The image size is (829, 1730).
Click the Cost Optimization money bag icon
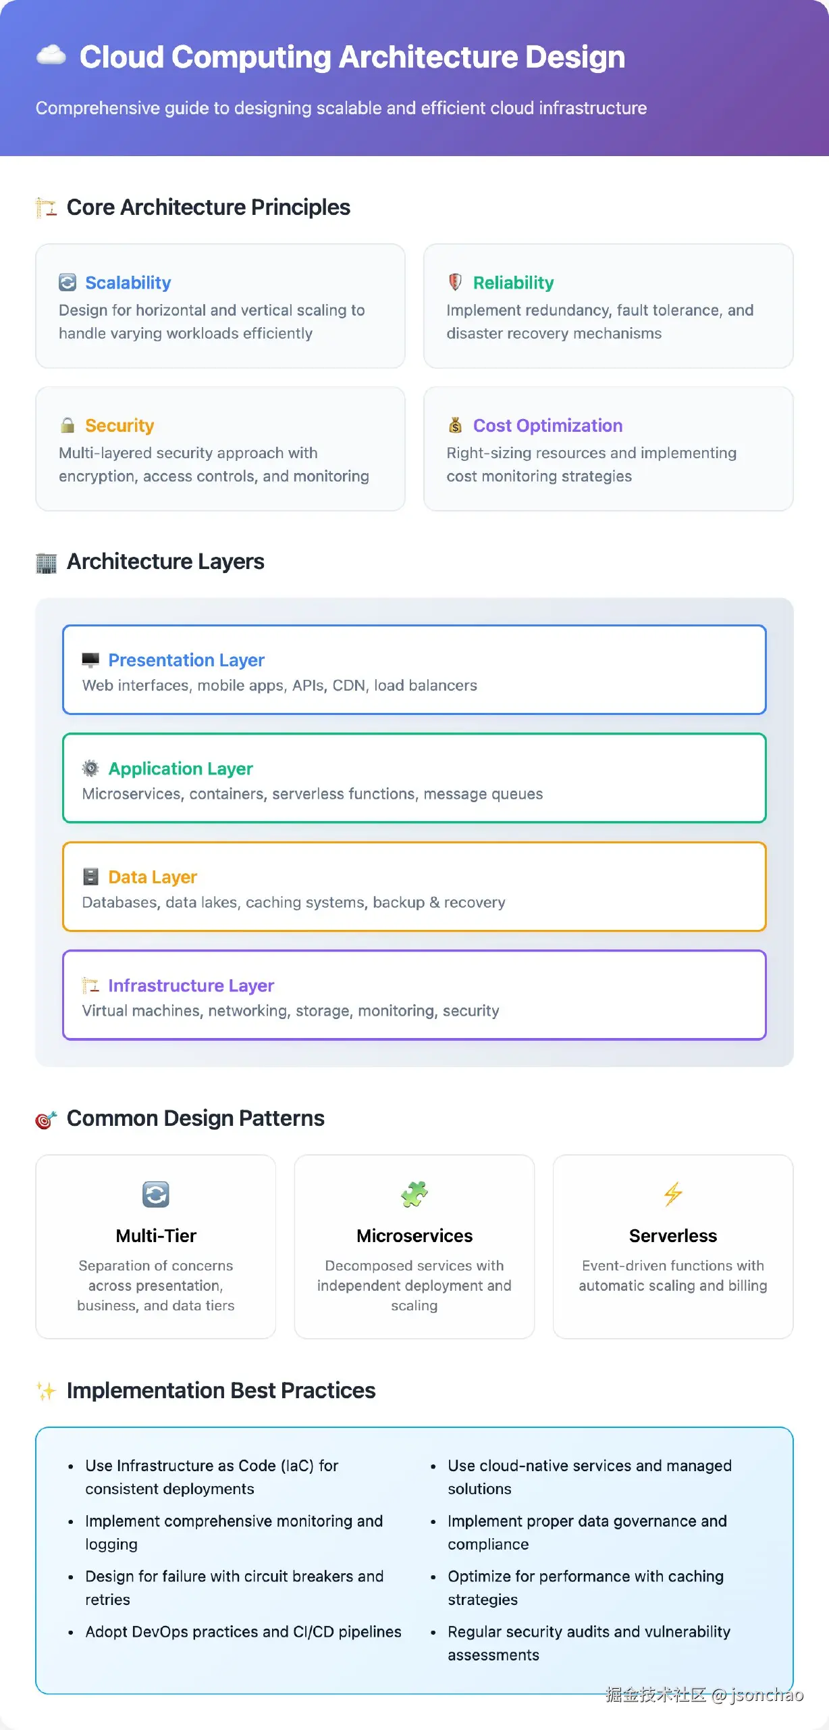pyautogui.click(x=456, y=425)
